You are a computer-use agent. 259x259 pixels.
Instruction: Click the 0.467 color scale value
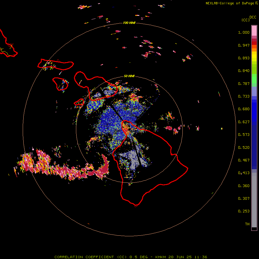pyautogui.click(x=244, y=160)
